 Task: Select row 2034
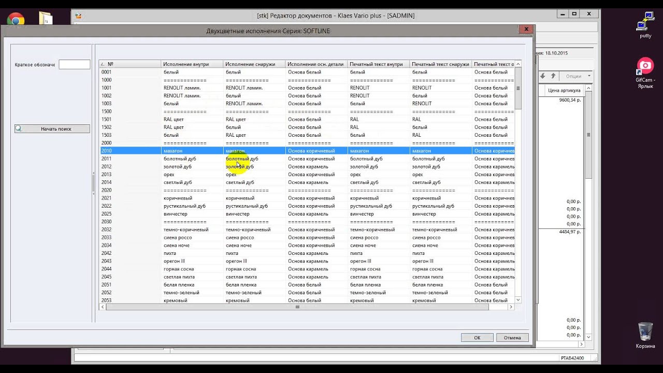(307, 246)
